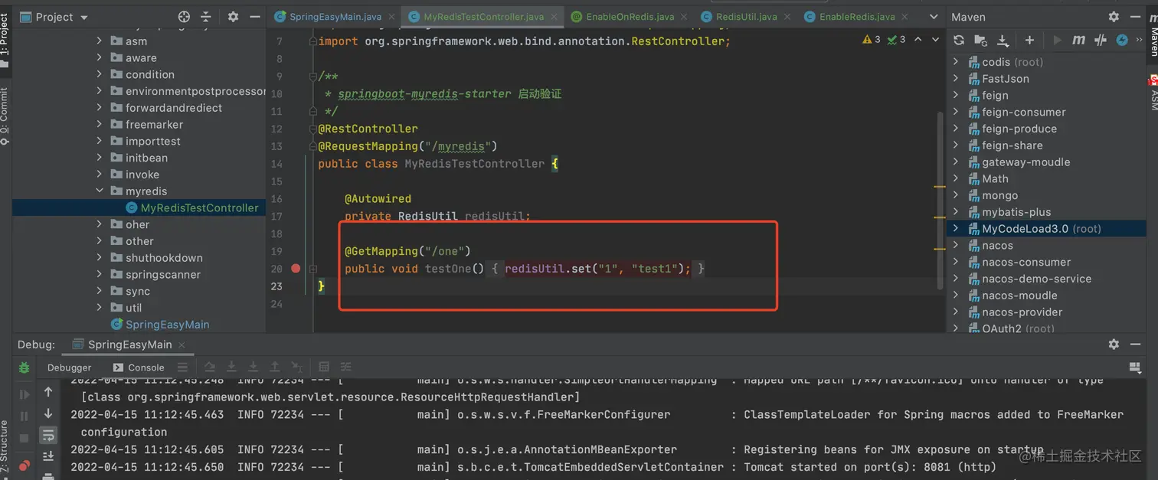Viewport: 1158px width, 480px height.
Task: Close the MyRedisTestController.java tab
Action: (553, 17)
